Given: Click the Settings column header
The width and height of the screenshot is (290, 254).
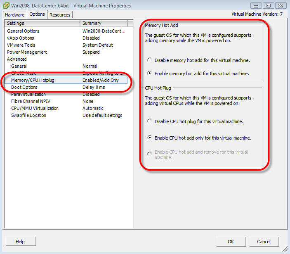Looking at the screenshot, I should click(42, 23).
